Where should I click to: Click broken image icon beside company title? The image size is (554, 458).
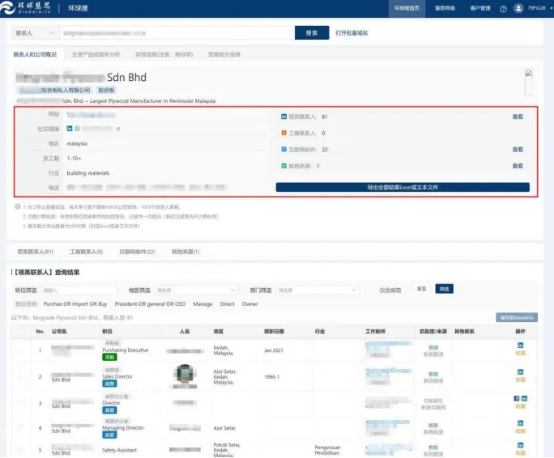(x=529, y=83)
